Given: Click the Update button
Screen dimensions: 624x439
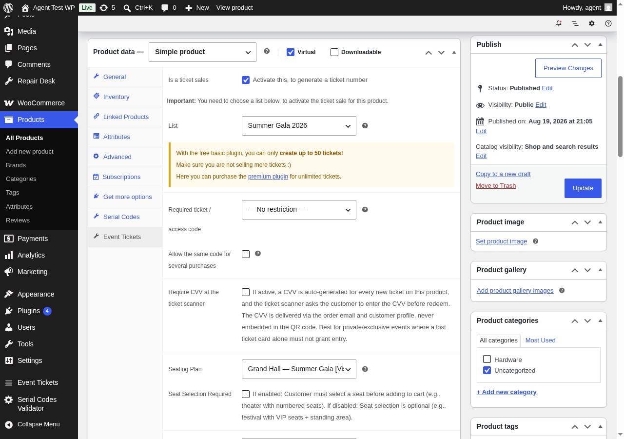Looking at the screenshot, I should pos(583,188).
